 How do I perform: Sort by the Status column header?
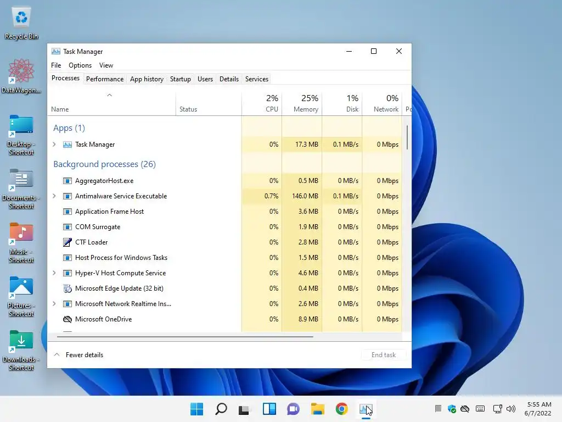coord(209,103)
